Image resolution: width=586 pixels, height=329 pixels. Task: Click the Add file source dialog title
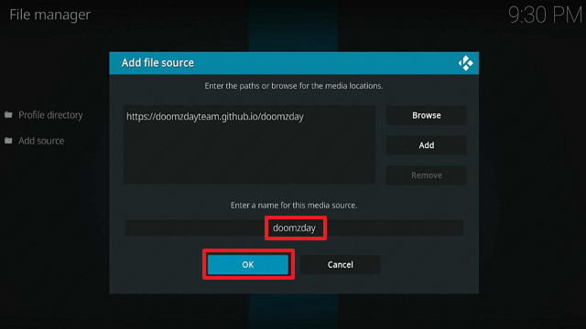pyautogui.click(x=157, y=63)
